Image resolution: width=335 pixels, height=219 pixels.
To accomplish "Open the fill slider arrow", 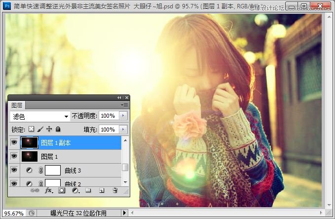I will pos(123,130).
